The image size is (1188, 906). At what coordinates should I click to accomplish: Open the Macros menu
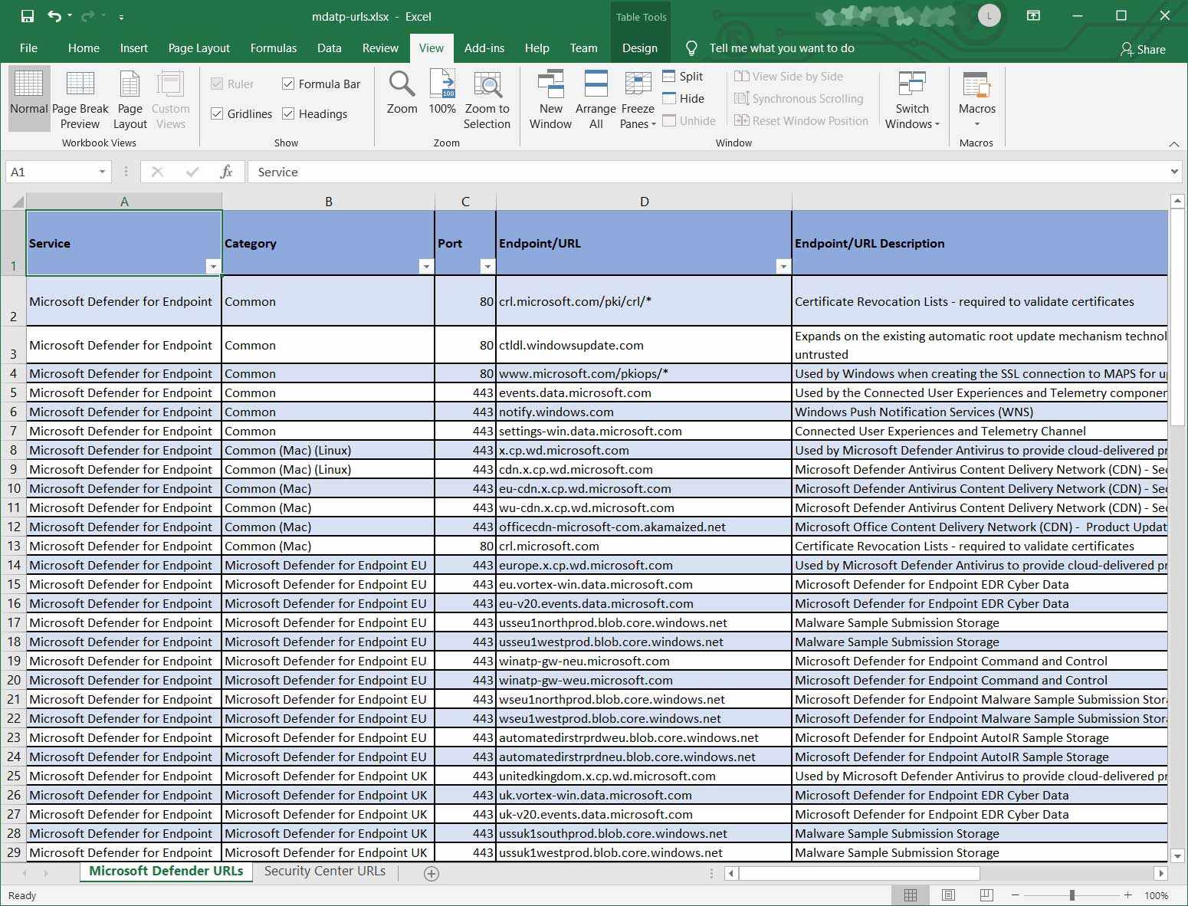[x=976, y=100]
